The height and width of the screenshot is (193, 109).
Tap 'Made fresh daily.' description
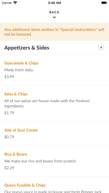point(19,70)
